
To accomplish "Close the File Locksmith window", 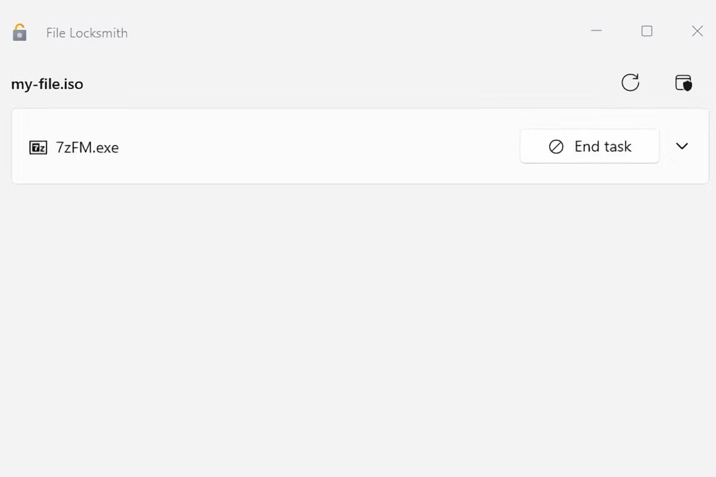I will 697,31.
